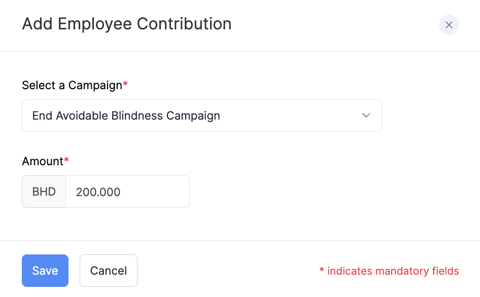Click the Amount field label
This screenshot has width=480, height=297.
(x=42, y=161)
